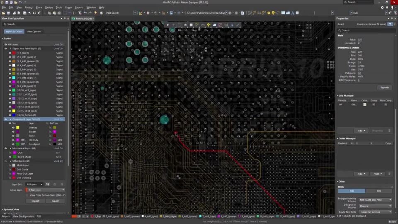Image resolution: width=398 pixels, height=224 pixels.
Task: Click the Open document folder icon in toolbar
Action: [3, 13]
